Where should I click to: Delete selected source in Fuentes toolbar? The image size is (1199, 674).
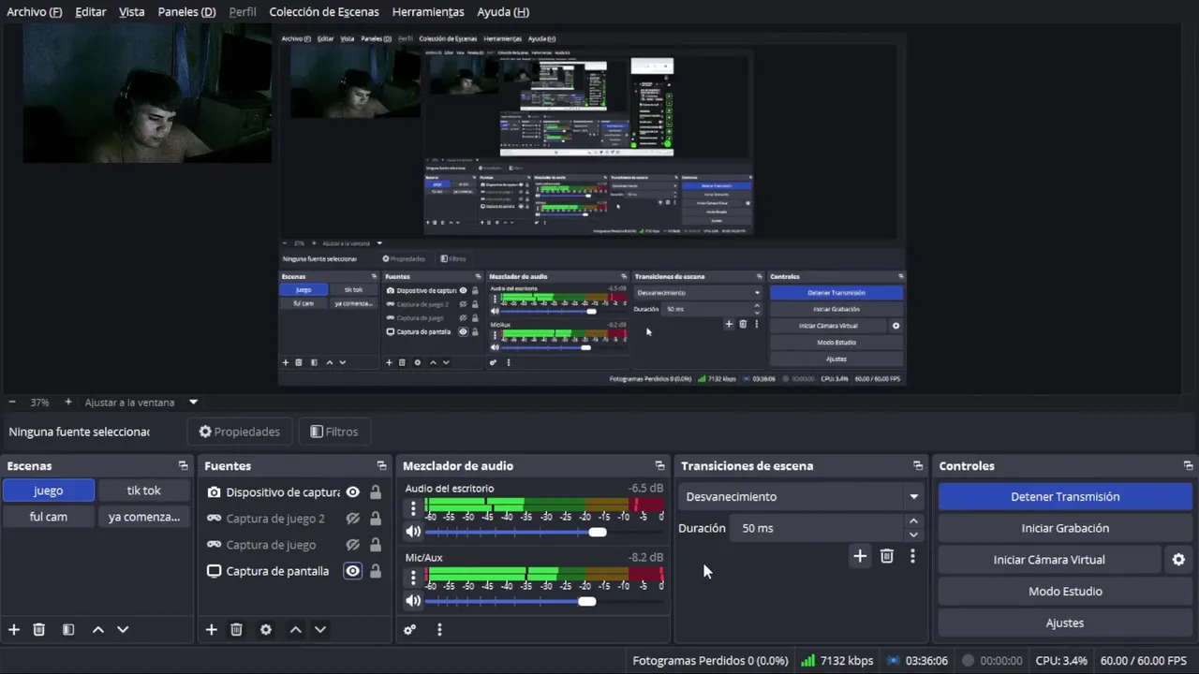click(x=236, y=630)
